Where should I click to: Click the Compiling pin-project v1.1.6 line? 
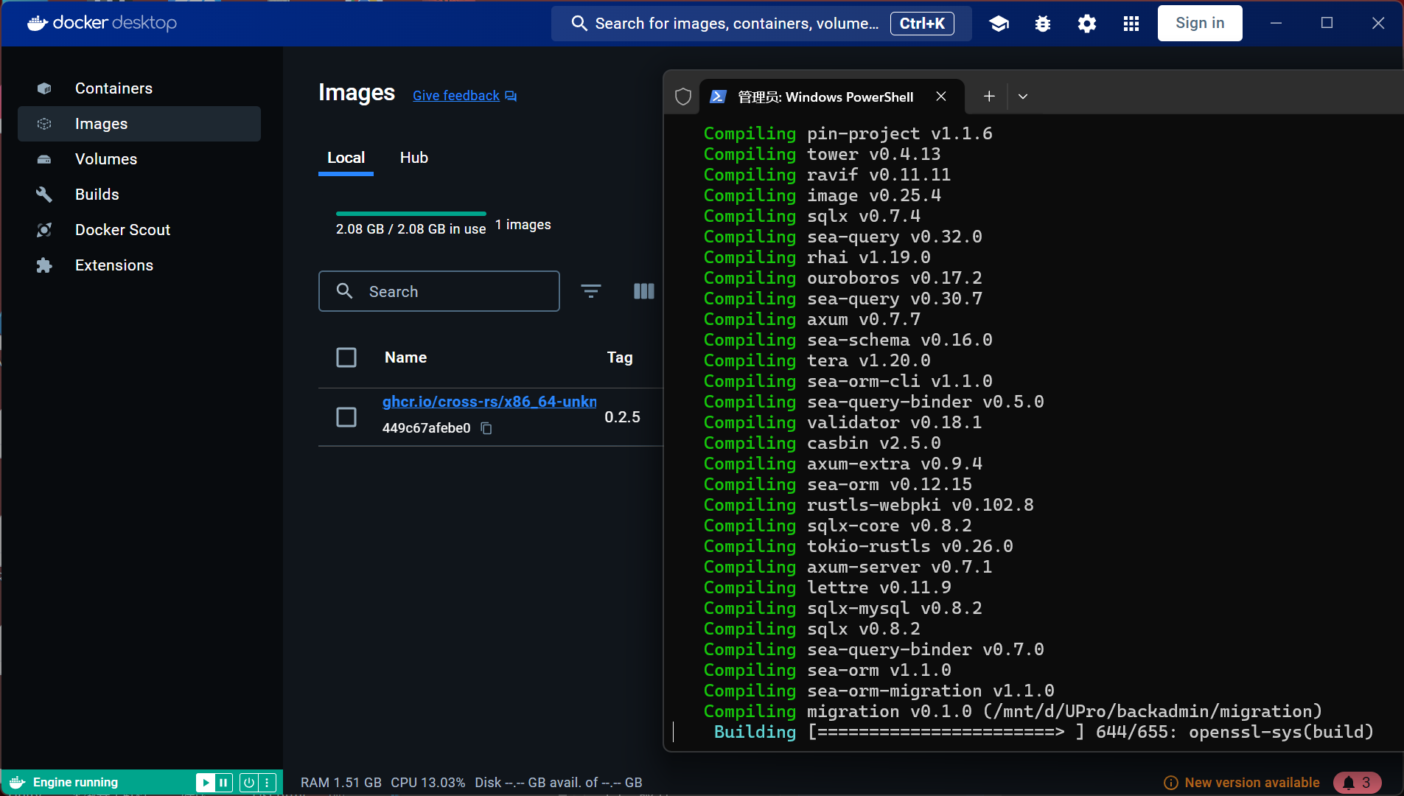(x=848, y=133)
